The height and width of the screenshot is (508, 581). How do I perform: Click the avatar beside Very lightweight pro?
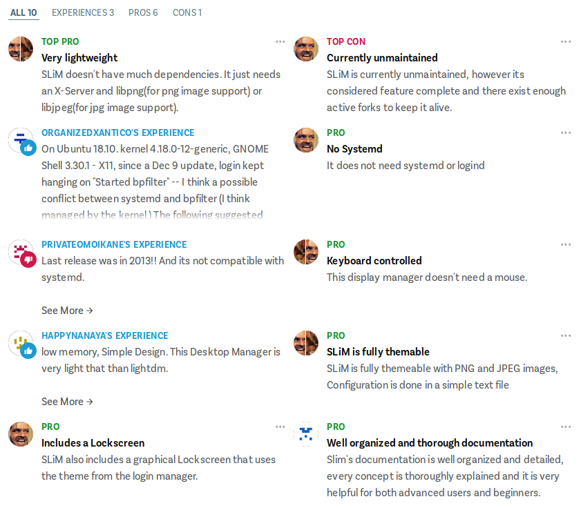(x=21, y=49)
